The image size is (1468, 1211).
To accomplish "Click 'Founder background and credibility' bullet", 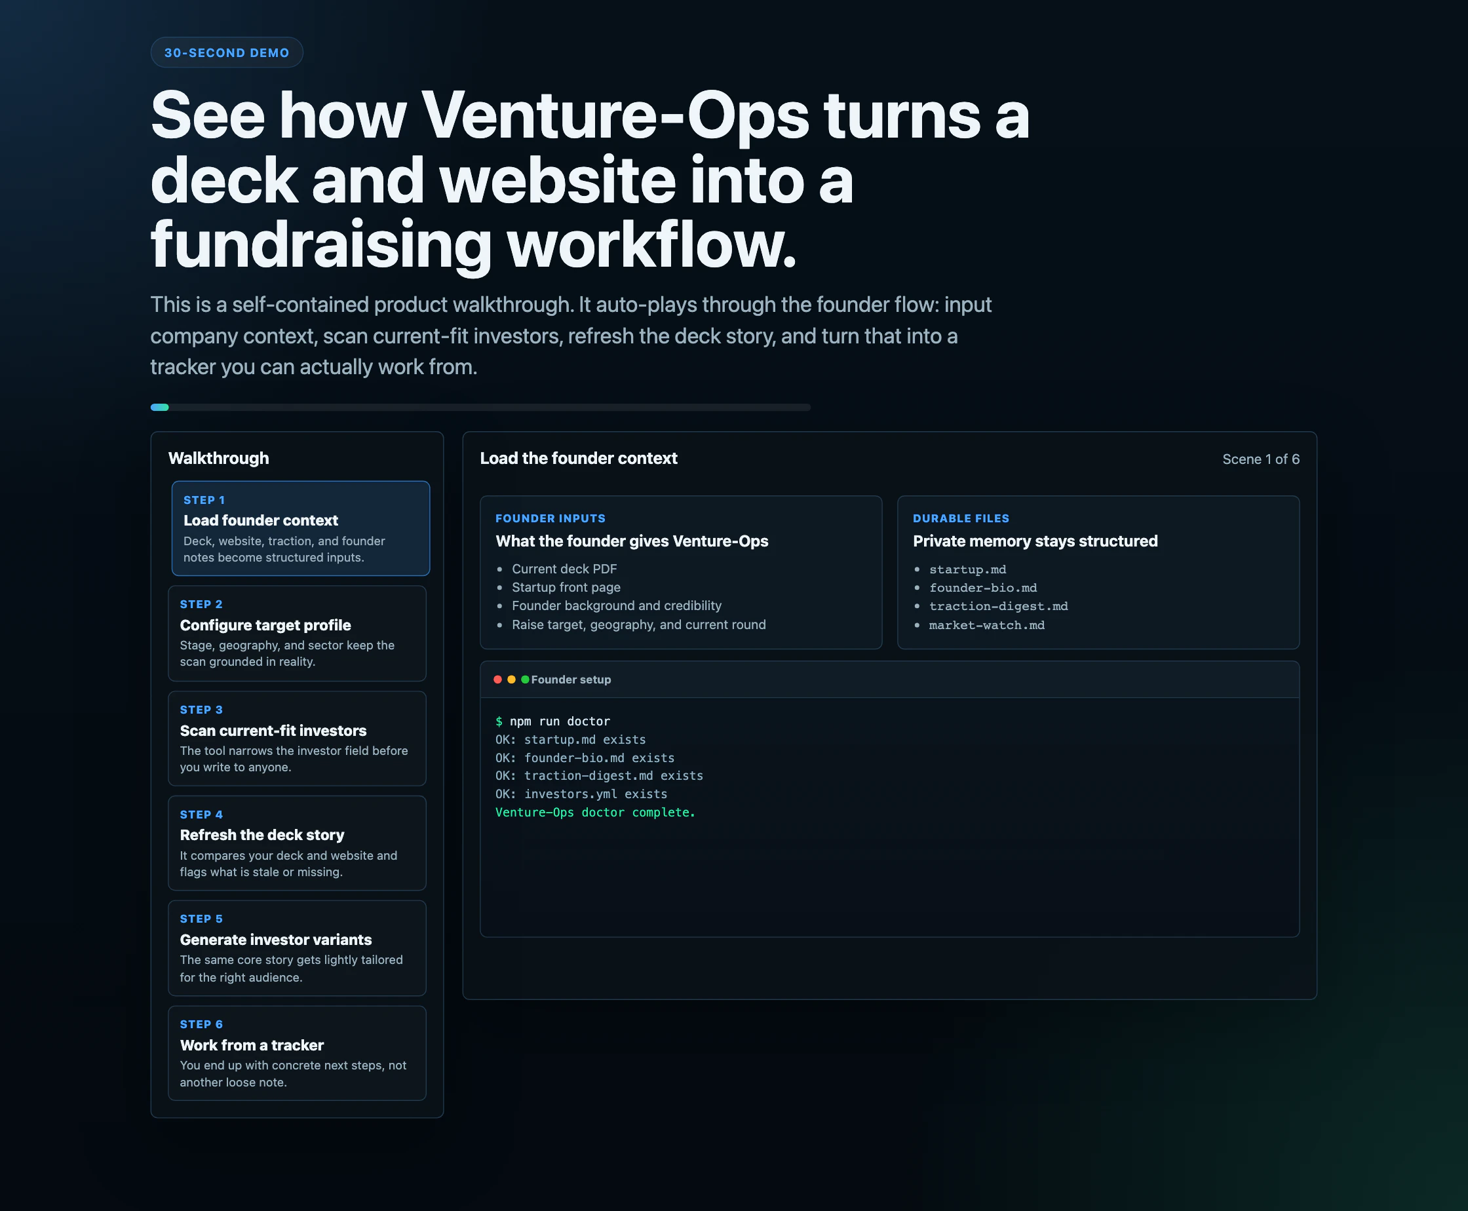I will click(x=617, y=605).
